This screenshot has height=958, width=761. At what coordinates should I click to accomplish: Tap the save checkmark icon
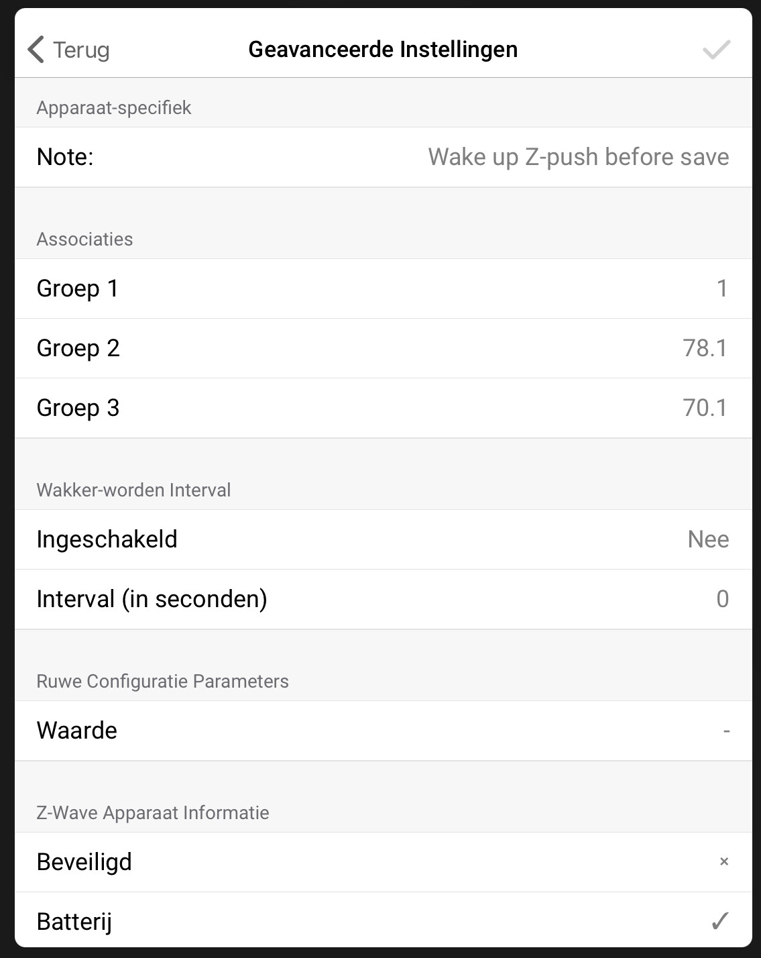coord(715,50)
